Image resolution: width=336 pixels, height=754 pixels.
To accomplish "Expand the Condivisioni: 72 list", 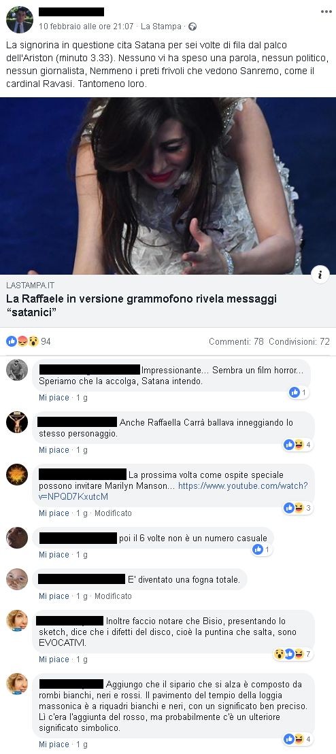I will [299, 341].
